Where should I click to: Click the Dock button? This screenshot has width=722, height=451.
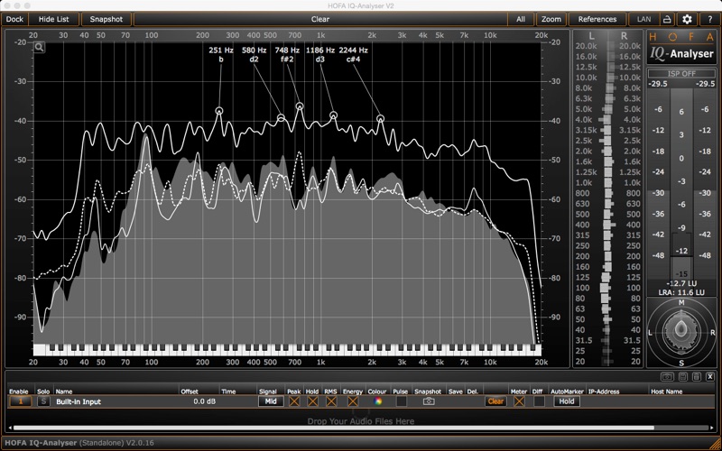[x=14, y=19]
